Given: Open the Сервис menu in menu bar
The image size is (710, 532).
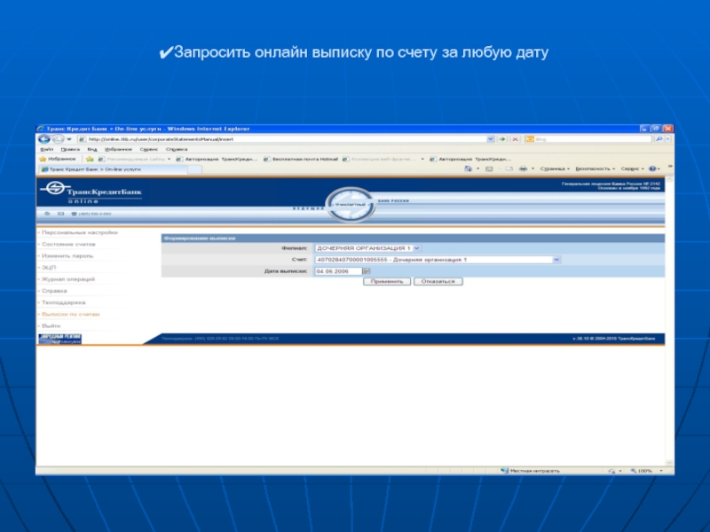Looking at the screenshot, I should coord(148,149).
